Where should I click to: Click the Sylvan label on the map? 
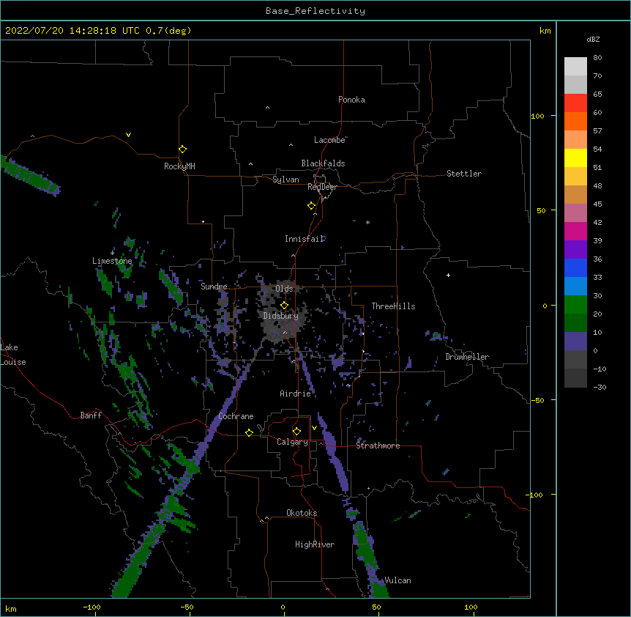click(285, 180)
